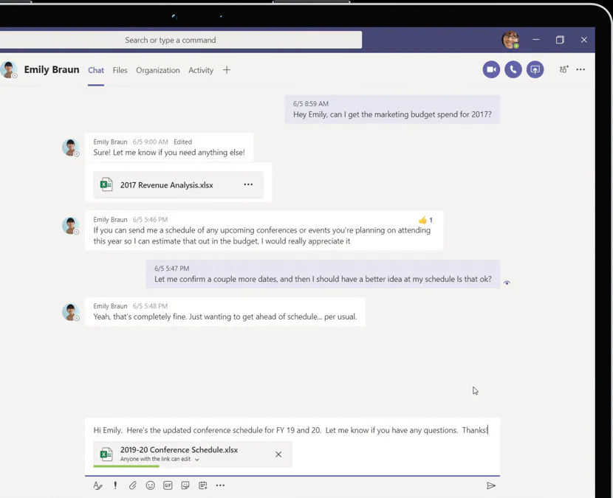Screen dimensions: 613x498
Task: Insert a GIF into the message
Action: pos(168,485)
